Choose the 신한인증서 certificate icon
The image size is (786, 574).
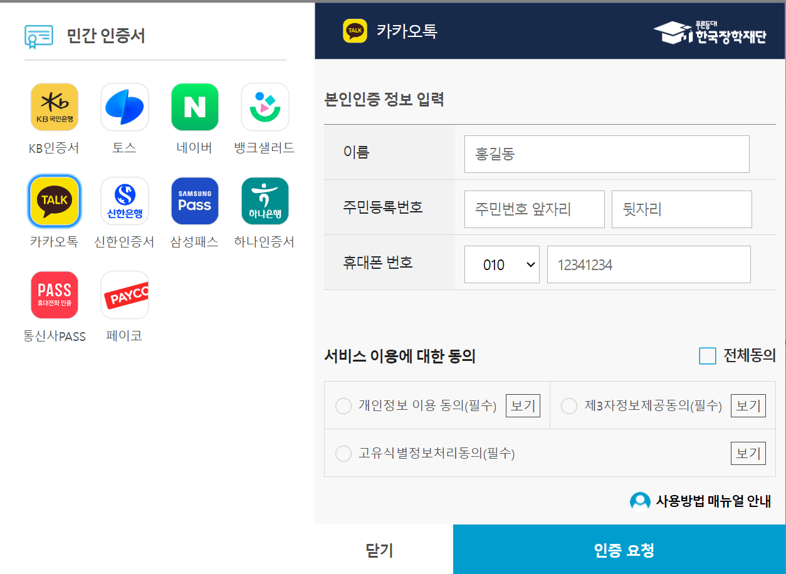(x=125, y=201)
